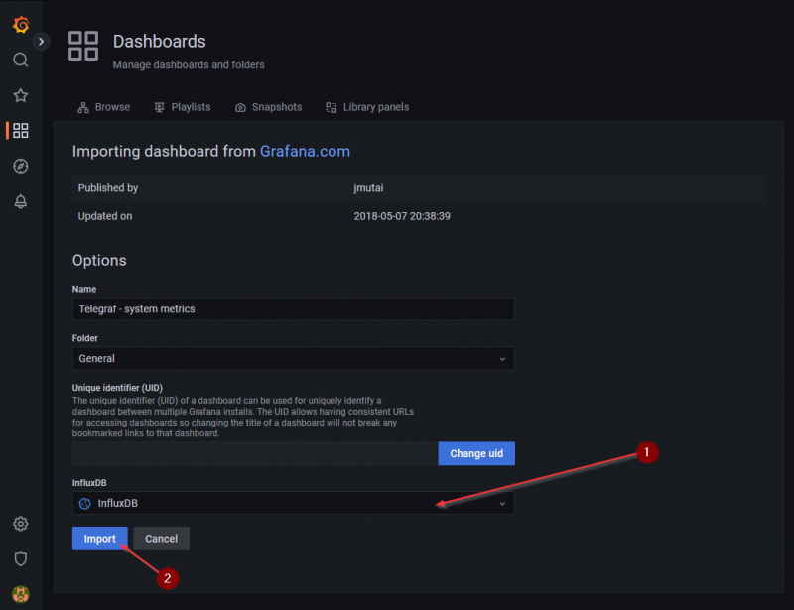Switch to the Playlists tab
Viewport: 794px width, 610px height.
tap(182, 107)
